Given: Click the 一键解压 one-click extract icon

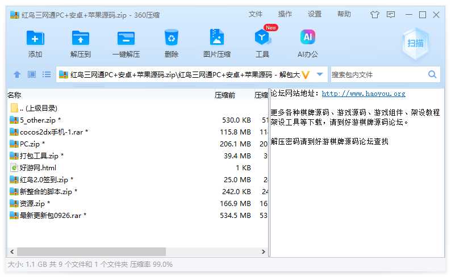Looking at the screenshot, I should coord(126,38).
